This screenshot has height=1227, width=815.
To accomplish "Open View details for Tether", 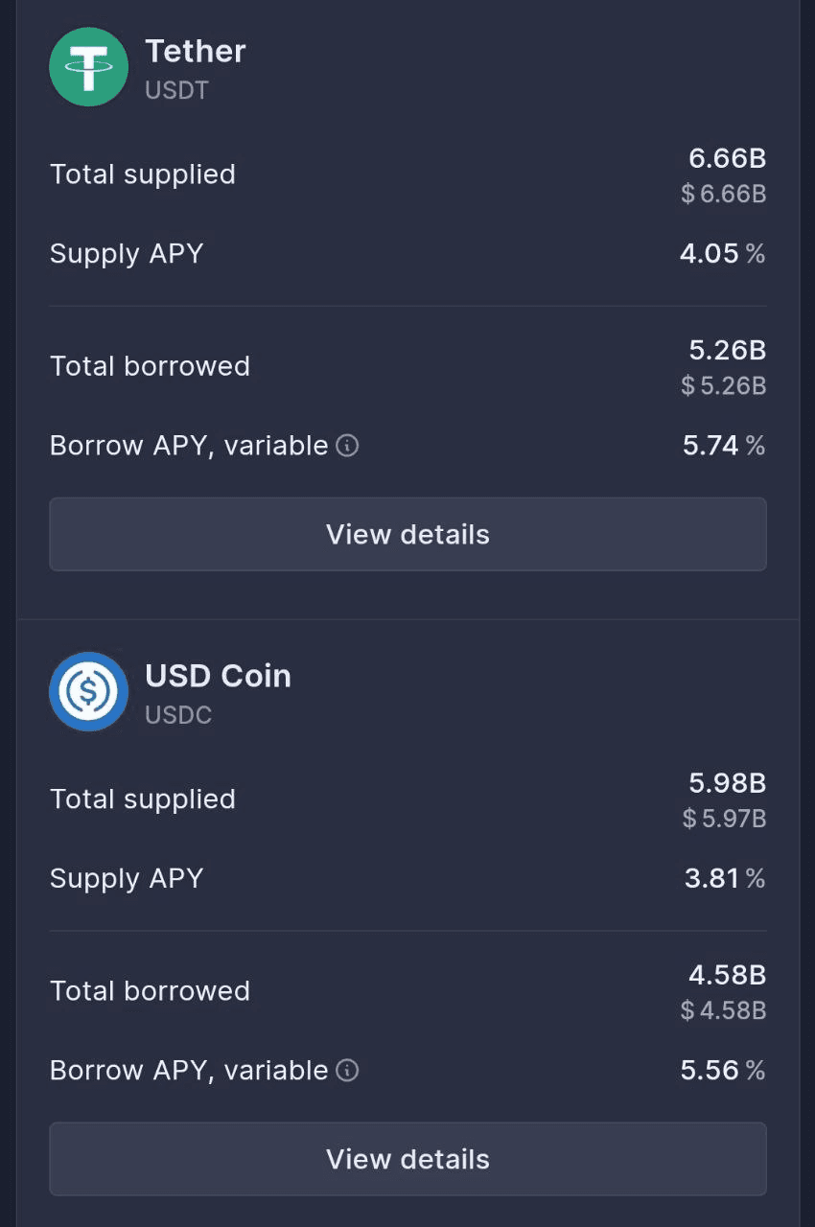I will 407,534.
